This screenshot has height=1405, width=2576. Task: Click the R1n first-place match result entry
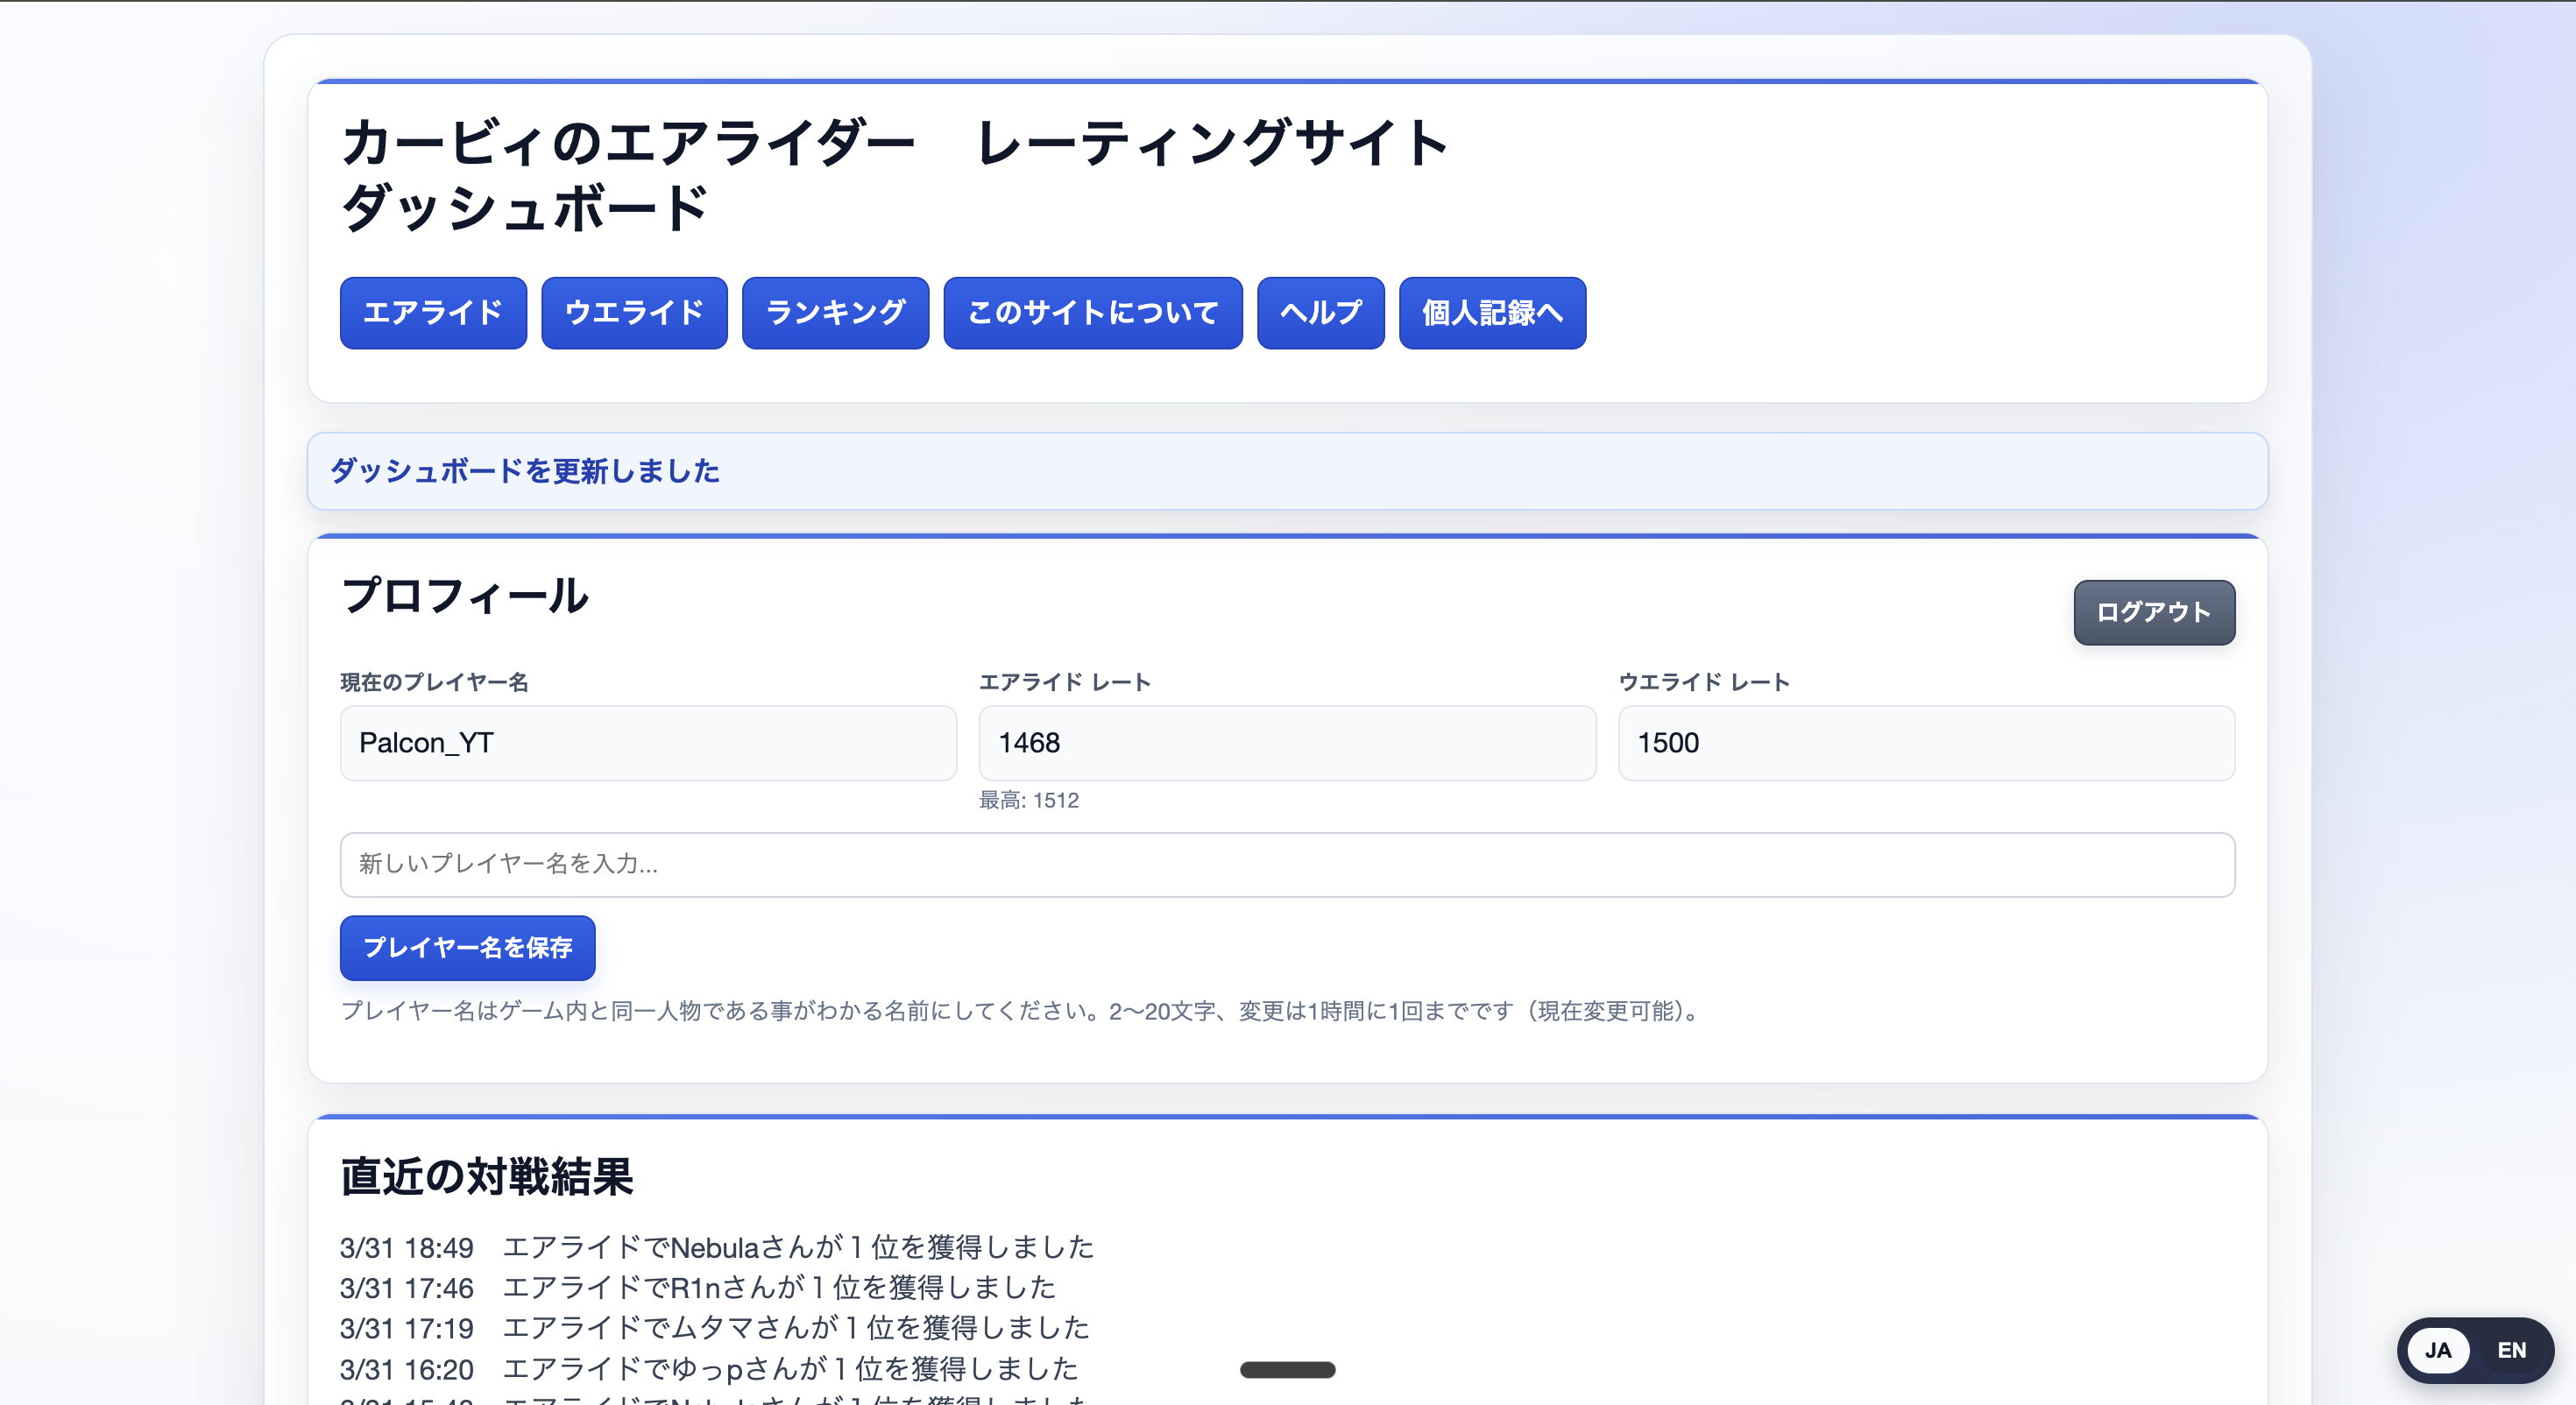[x=698, y=1288]
